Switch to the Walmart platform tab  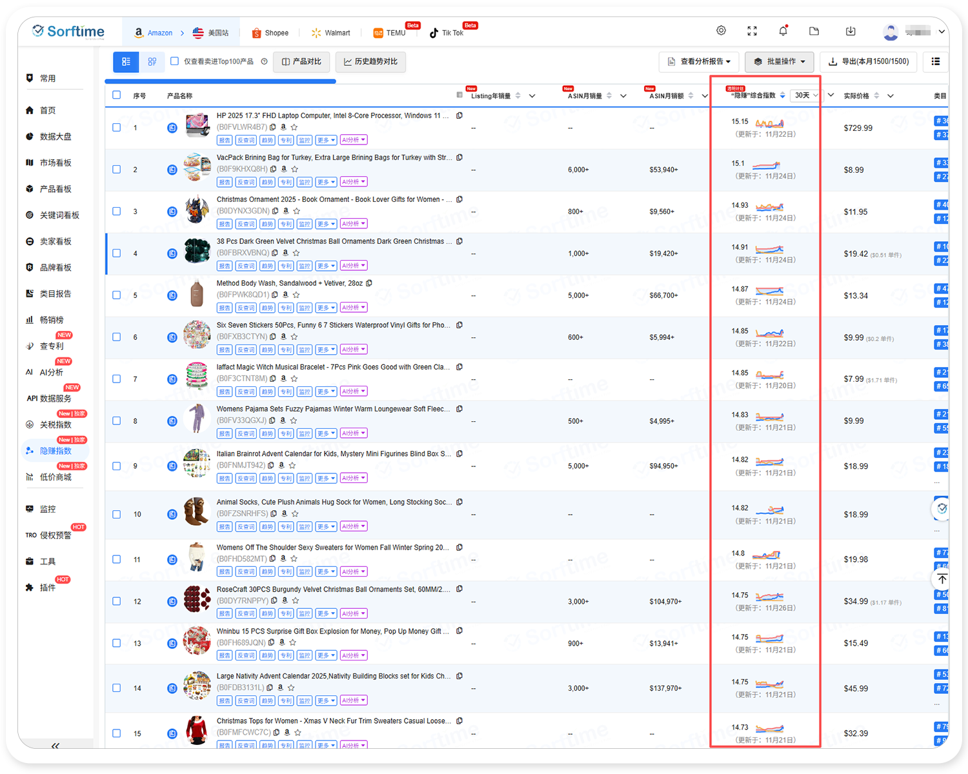pyautogui.click(x=330, y=33)
